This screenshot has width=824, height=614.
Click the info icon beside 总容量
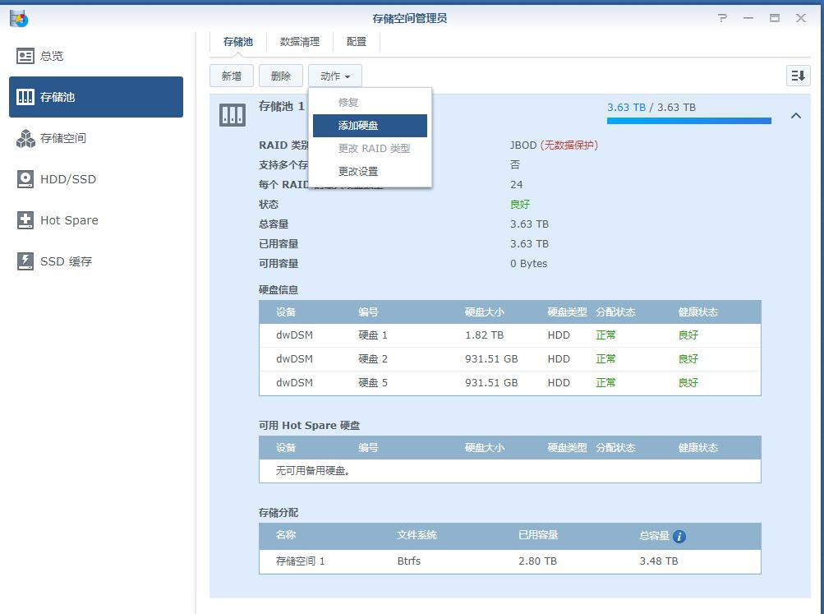tap(679, 535)
